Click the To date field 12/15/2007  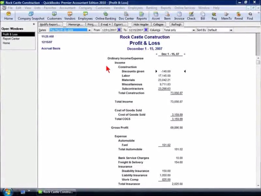tap(136, 30)
